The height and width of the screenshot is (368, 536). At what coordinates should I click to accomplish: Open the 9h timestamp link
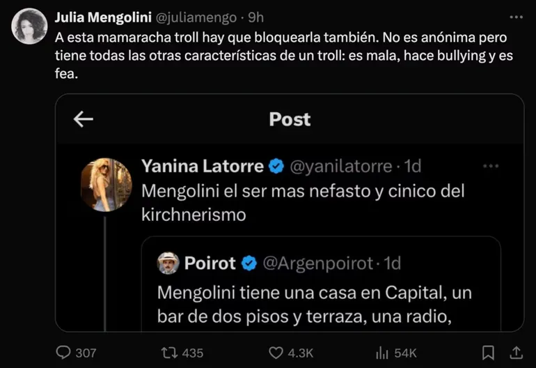[x=255, y=17]
